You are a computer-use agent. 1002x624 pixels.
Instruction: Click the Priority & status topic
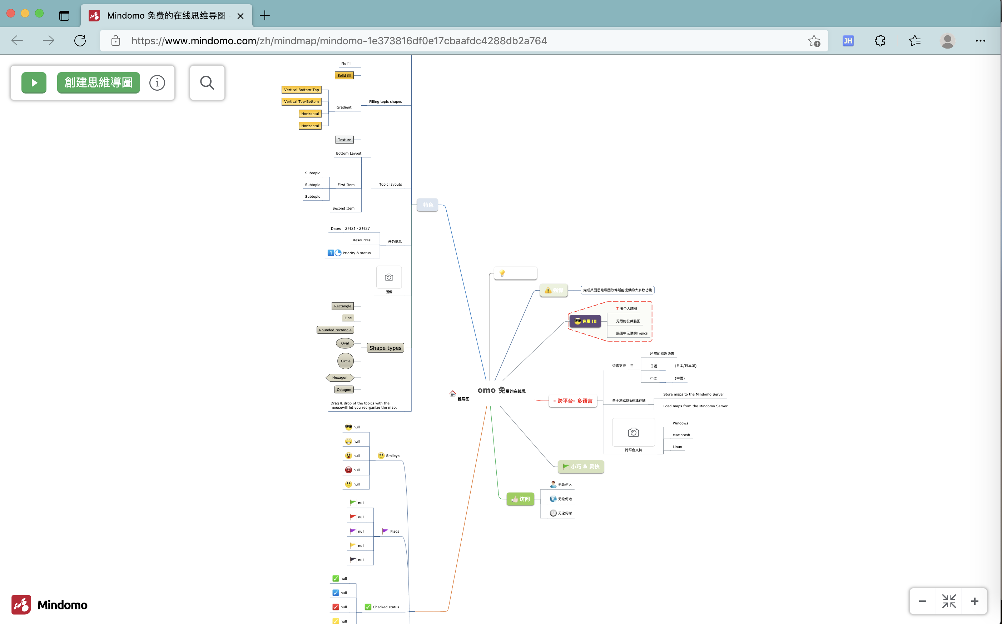[x=349, y=253]
